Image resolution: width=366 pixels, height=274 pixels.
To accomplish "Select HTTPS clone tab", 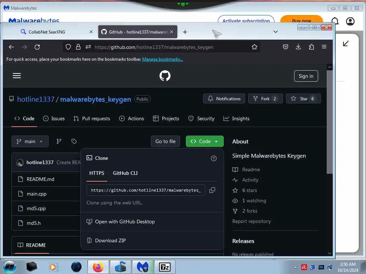I will (97, 173).
